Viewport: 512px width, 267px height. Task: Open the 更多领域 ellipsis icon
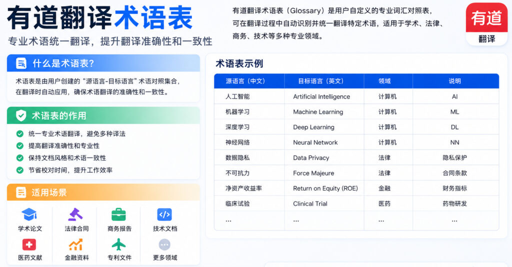tap(164, 245)
